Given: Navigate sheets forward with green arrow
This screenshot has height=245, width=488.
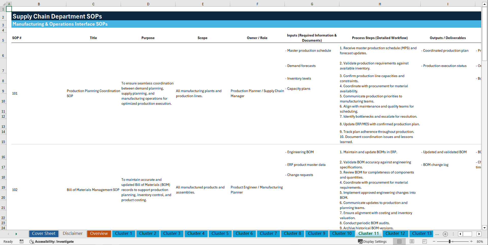Looking at the screenshot, I should (16, 234).
